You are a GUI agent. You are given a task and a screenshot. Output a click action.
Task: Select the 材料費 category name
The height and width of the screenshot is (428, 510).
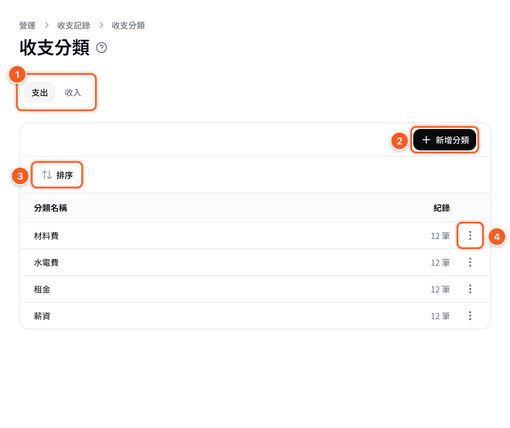tap(46, 236)
